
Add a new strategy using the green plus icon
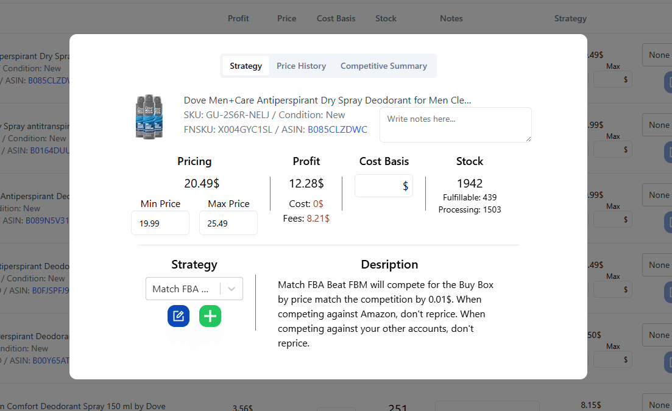pyautogui.click(x=210, y=316)
